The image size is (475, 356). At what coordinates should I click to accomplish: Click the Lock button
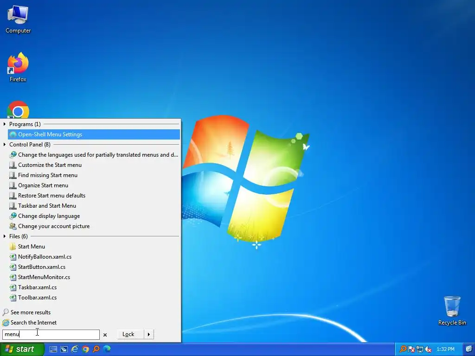pos(130,334)
